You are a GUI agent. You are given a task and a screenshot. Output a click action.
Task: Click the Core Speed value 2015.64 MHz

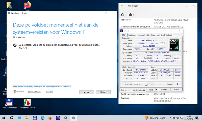[x=141, y=70]
